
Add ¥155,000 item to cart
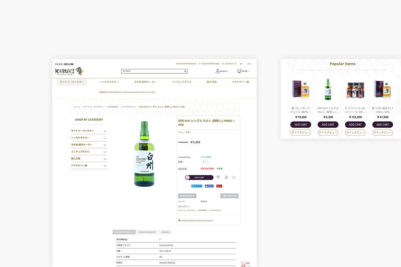(355, 125)
